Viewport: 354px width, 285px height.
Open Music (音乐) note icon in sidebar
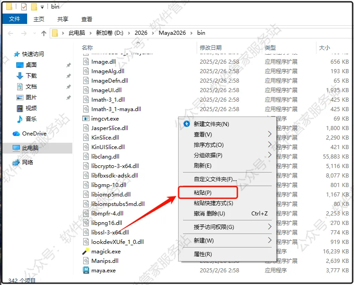tap(20, 119)
